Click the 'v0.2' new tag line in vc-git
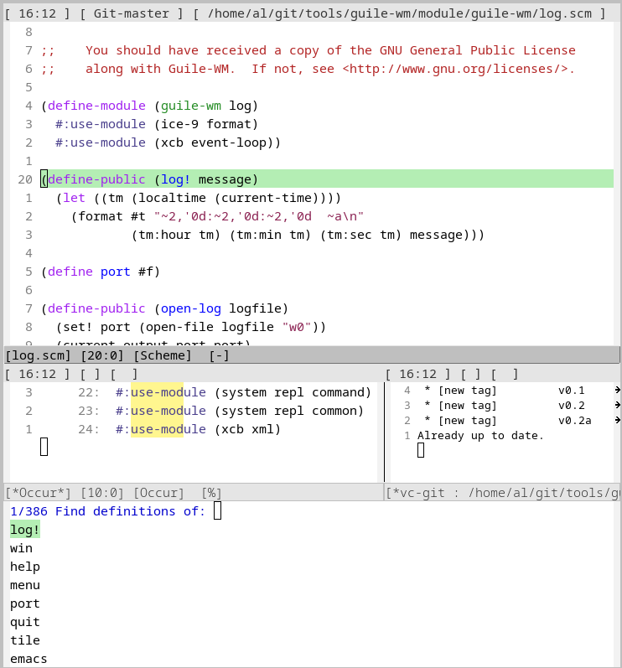Image resolution: width=622 pixels, height=668 pixels. tap(505, 405)
